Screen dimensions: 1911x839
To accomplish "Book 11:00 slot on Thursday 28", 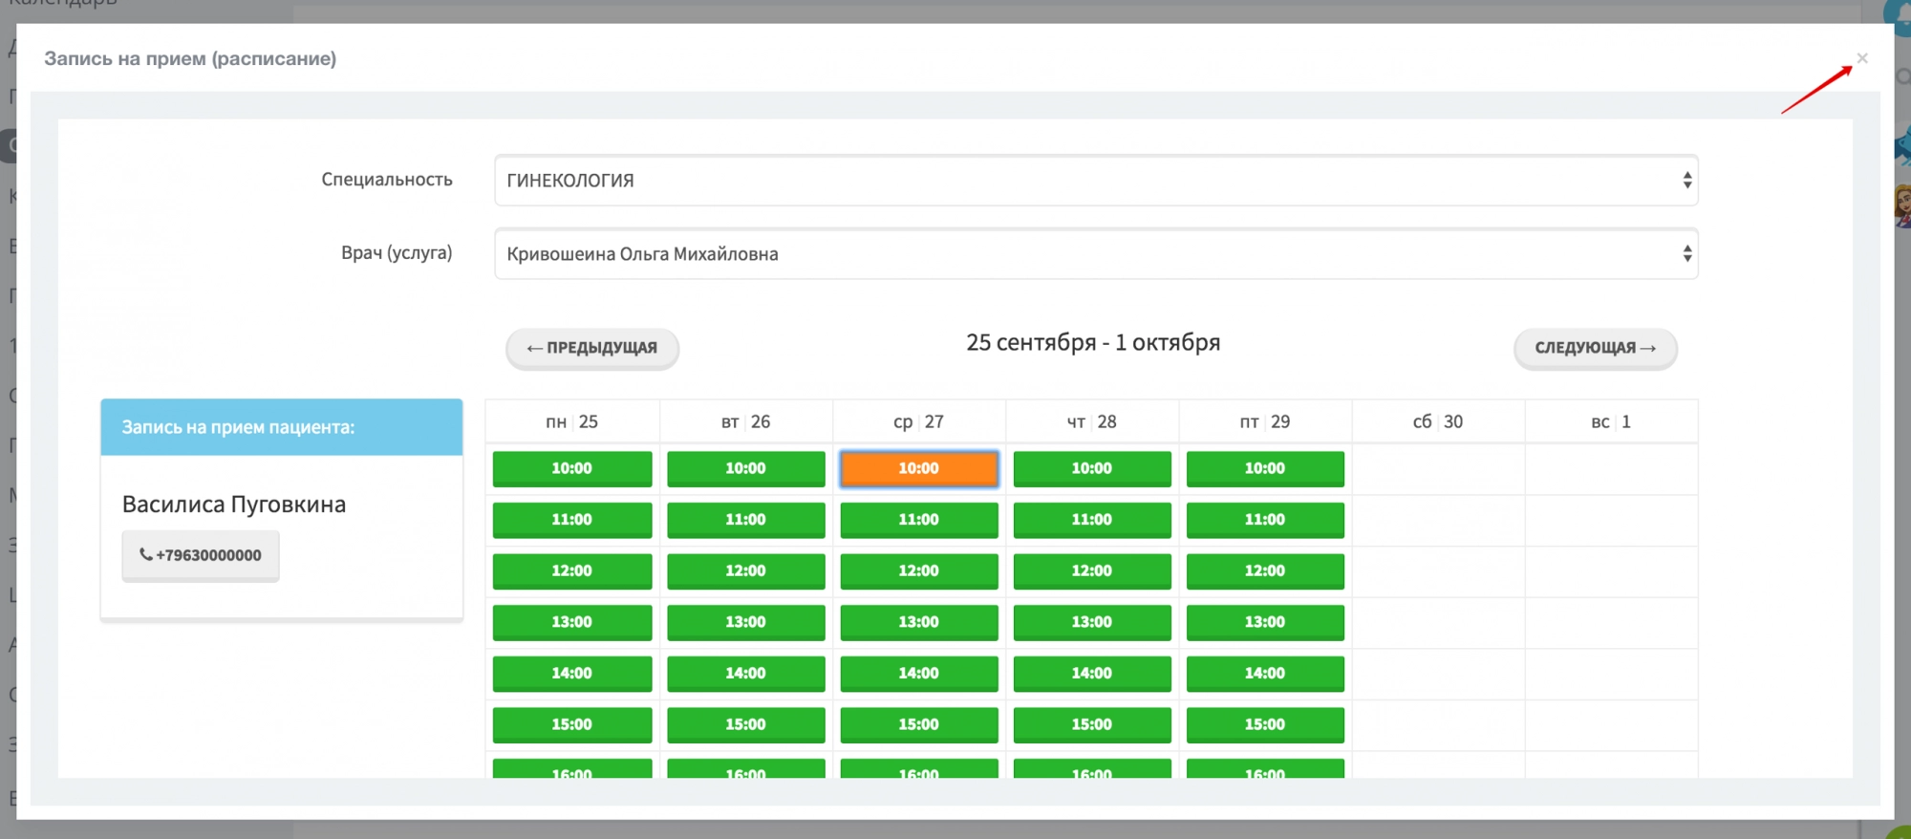I will (x=1091, y=520).
